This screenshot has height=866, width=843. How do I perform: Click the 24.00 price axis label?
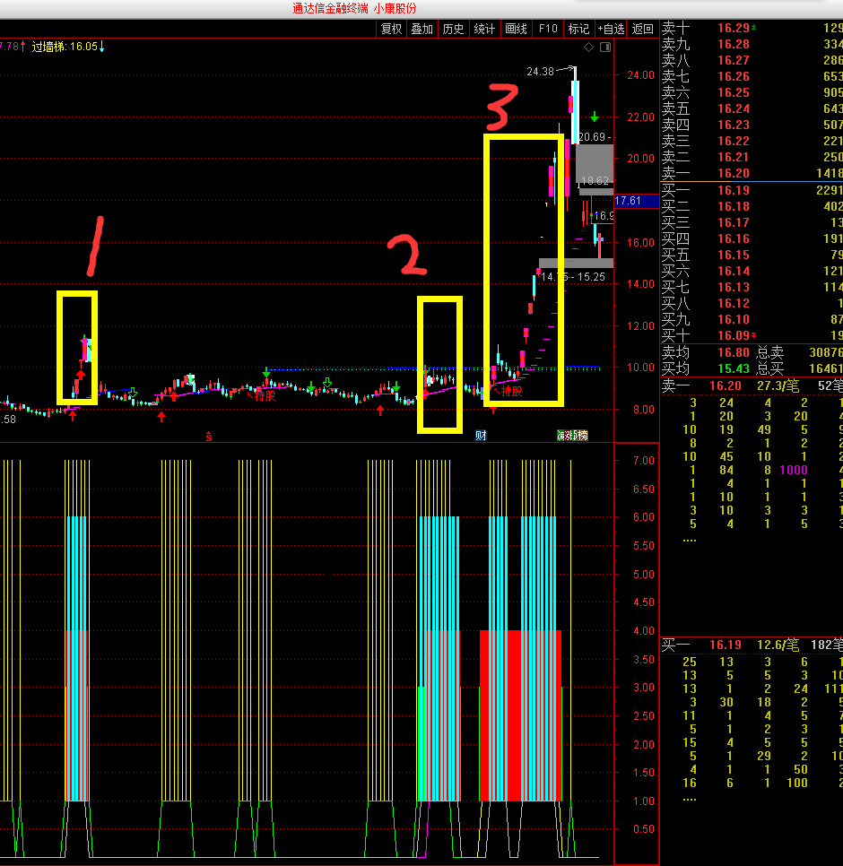point(640,75)
